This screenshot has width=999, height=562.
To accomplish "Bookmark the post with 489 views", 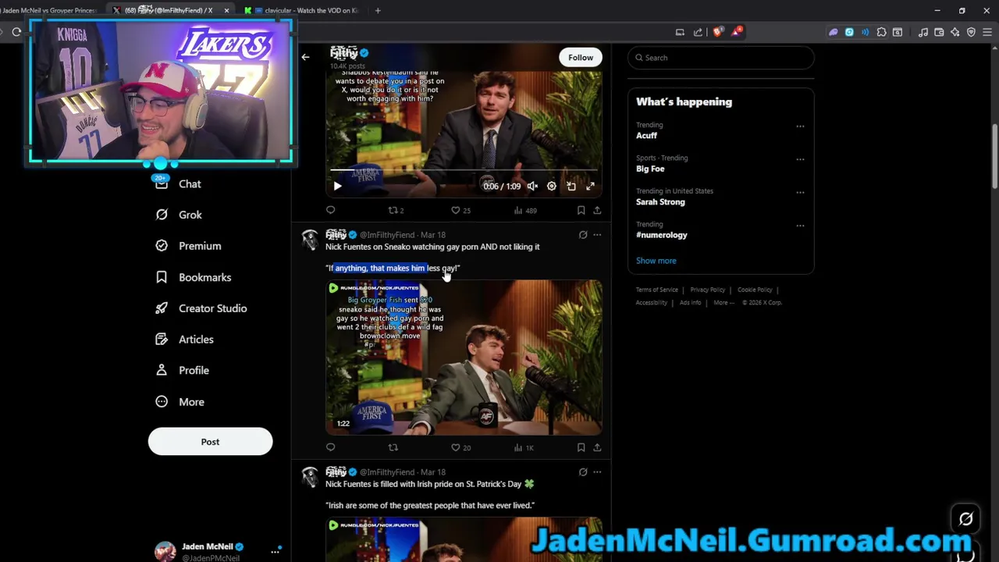I will 581,210.
